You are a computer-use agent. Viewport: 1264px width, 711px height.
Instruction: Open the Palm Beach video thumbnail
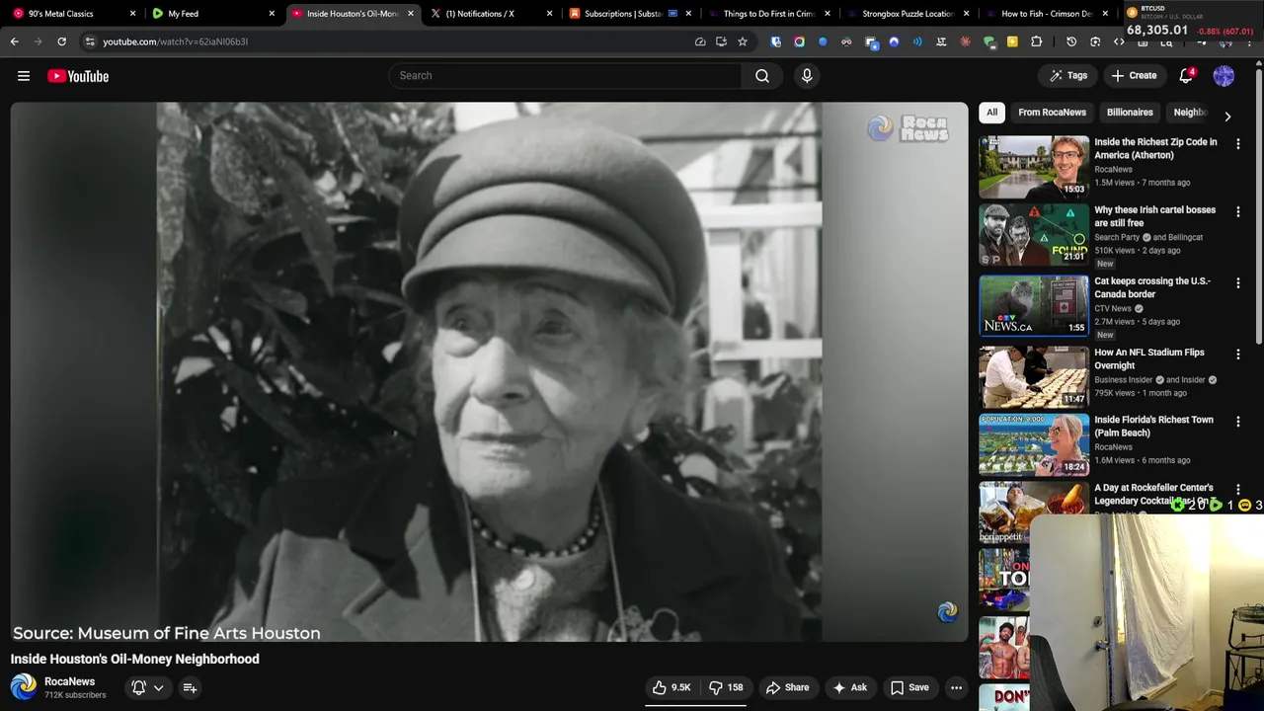(1034, 443)
